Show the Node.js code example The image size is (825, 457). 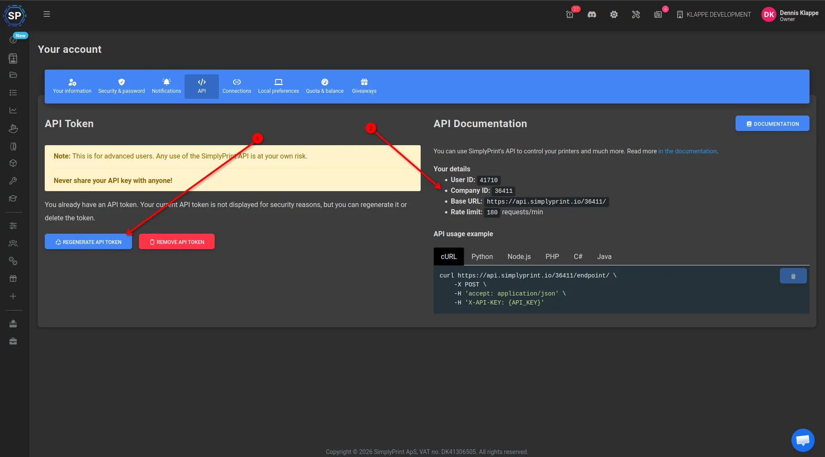pyautogui.click(x=519, y=256)
